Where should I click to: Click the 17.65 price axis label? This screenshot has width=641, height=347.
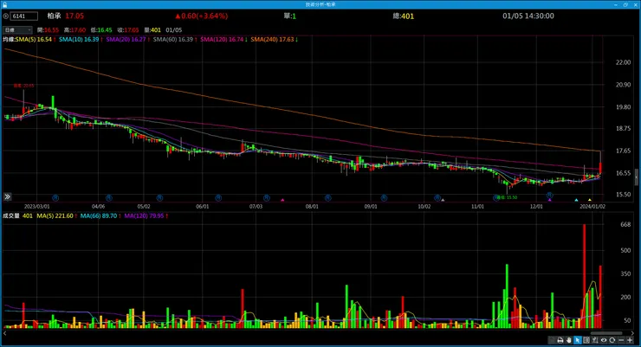(623, 151)
